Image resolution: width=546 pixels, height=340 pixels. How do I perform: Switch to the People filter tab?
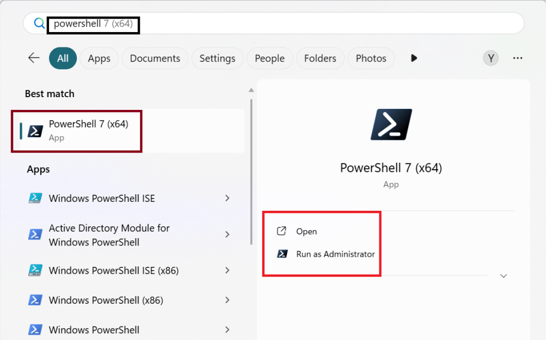tap(270, 58)
